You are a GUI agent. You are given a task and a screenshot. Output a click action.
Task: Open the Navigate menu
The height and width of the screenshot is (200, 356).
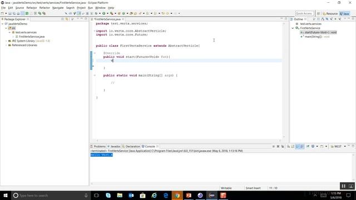[x=58, y=8]
